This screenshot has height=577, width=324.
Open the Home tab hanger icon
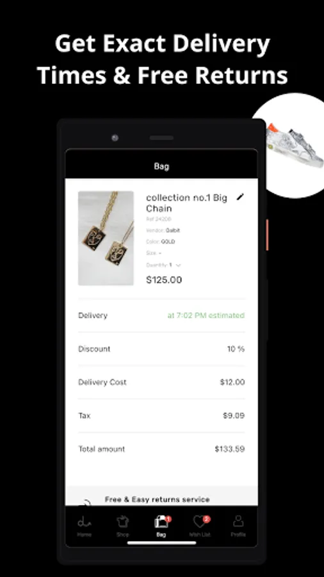(84, 521)
